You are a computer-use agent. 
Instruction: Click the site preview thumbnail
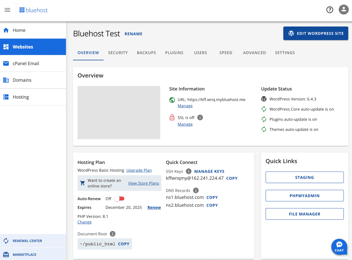(119, 113)
